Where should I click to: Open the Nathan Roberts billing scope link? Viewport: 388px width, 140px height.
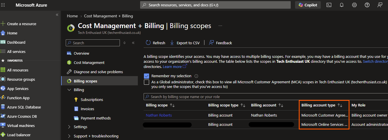[x=159, y=115]
